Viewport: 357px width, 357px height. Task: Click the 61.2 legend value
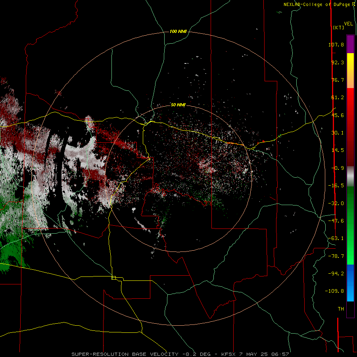338,98
